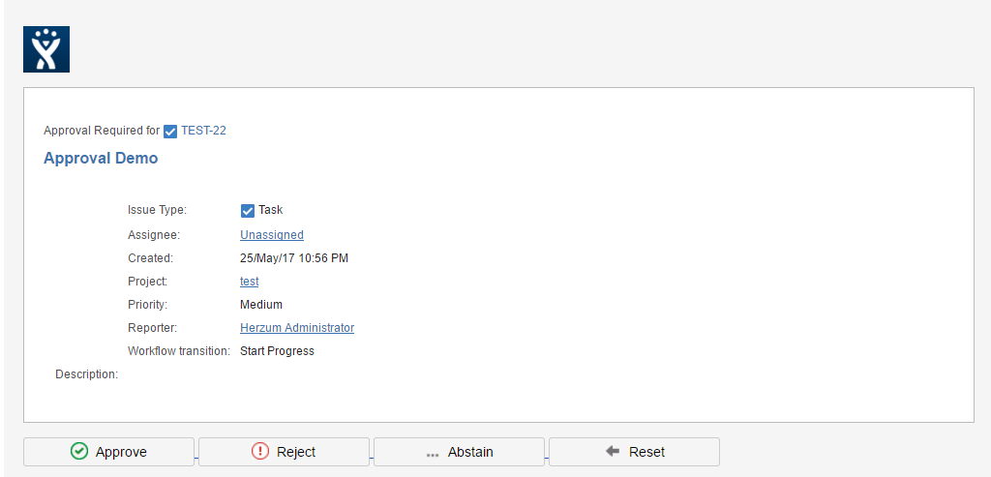The image size is (991, 477).
Task: Select the Reset button
Action: pos(634,452)
